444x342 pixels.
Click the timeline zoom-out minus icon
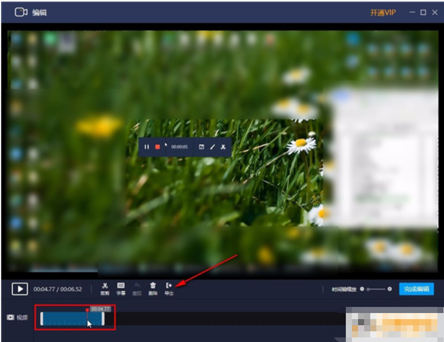point(362,289)
